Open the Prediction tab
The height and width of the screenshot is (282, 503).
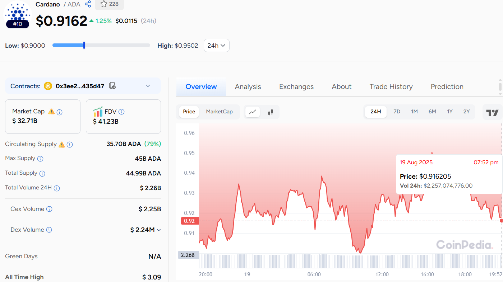(447, 87)
